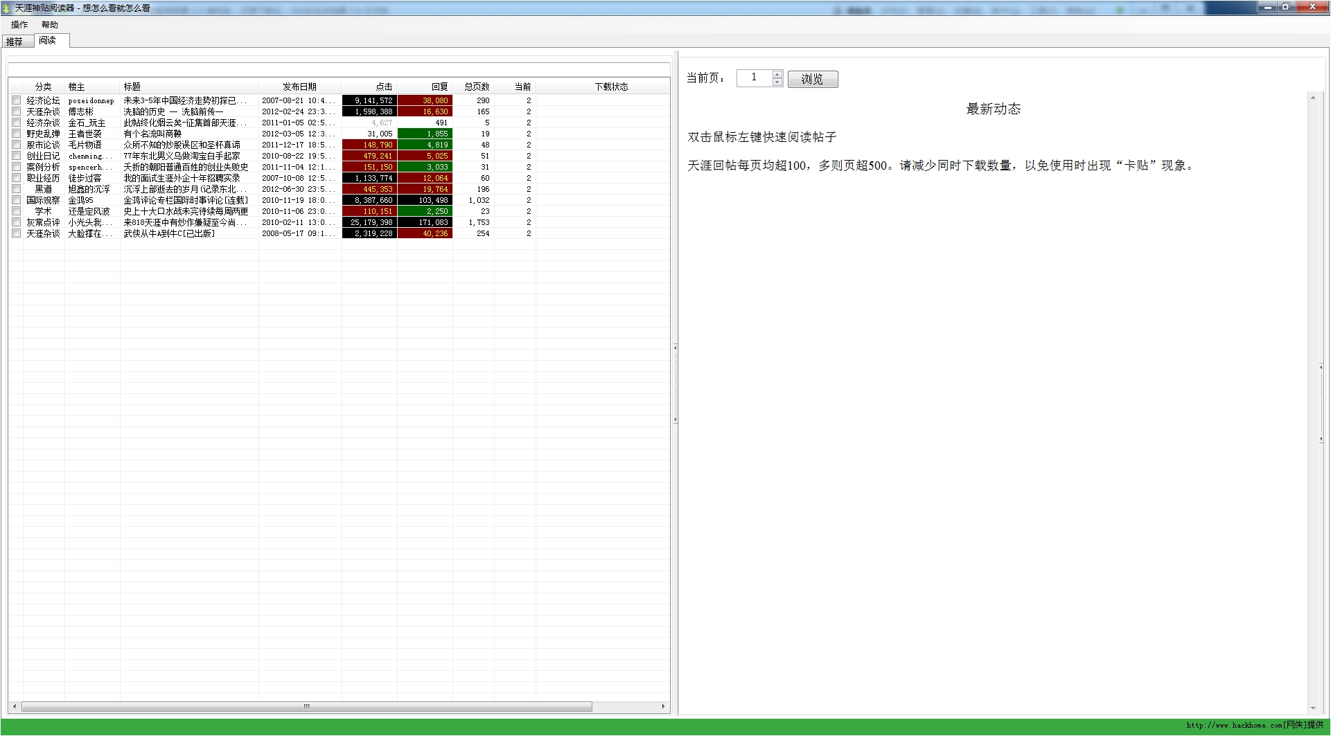Tick the checkbox for the 毛片物语 post
The height and width of the screenshot is (736, 1331).
click(x=17, y=145)
